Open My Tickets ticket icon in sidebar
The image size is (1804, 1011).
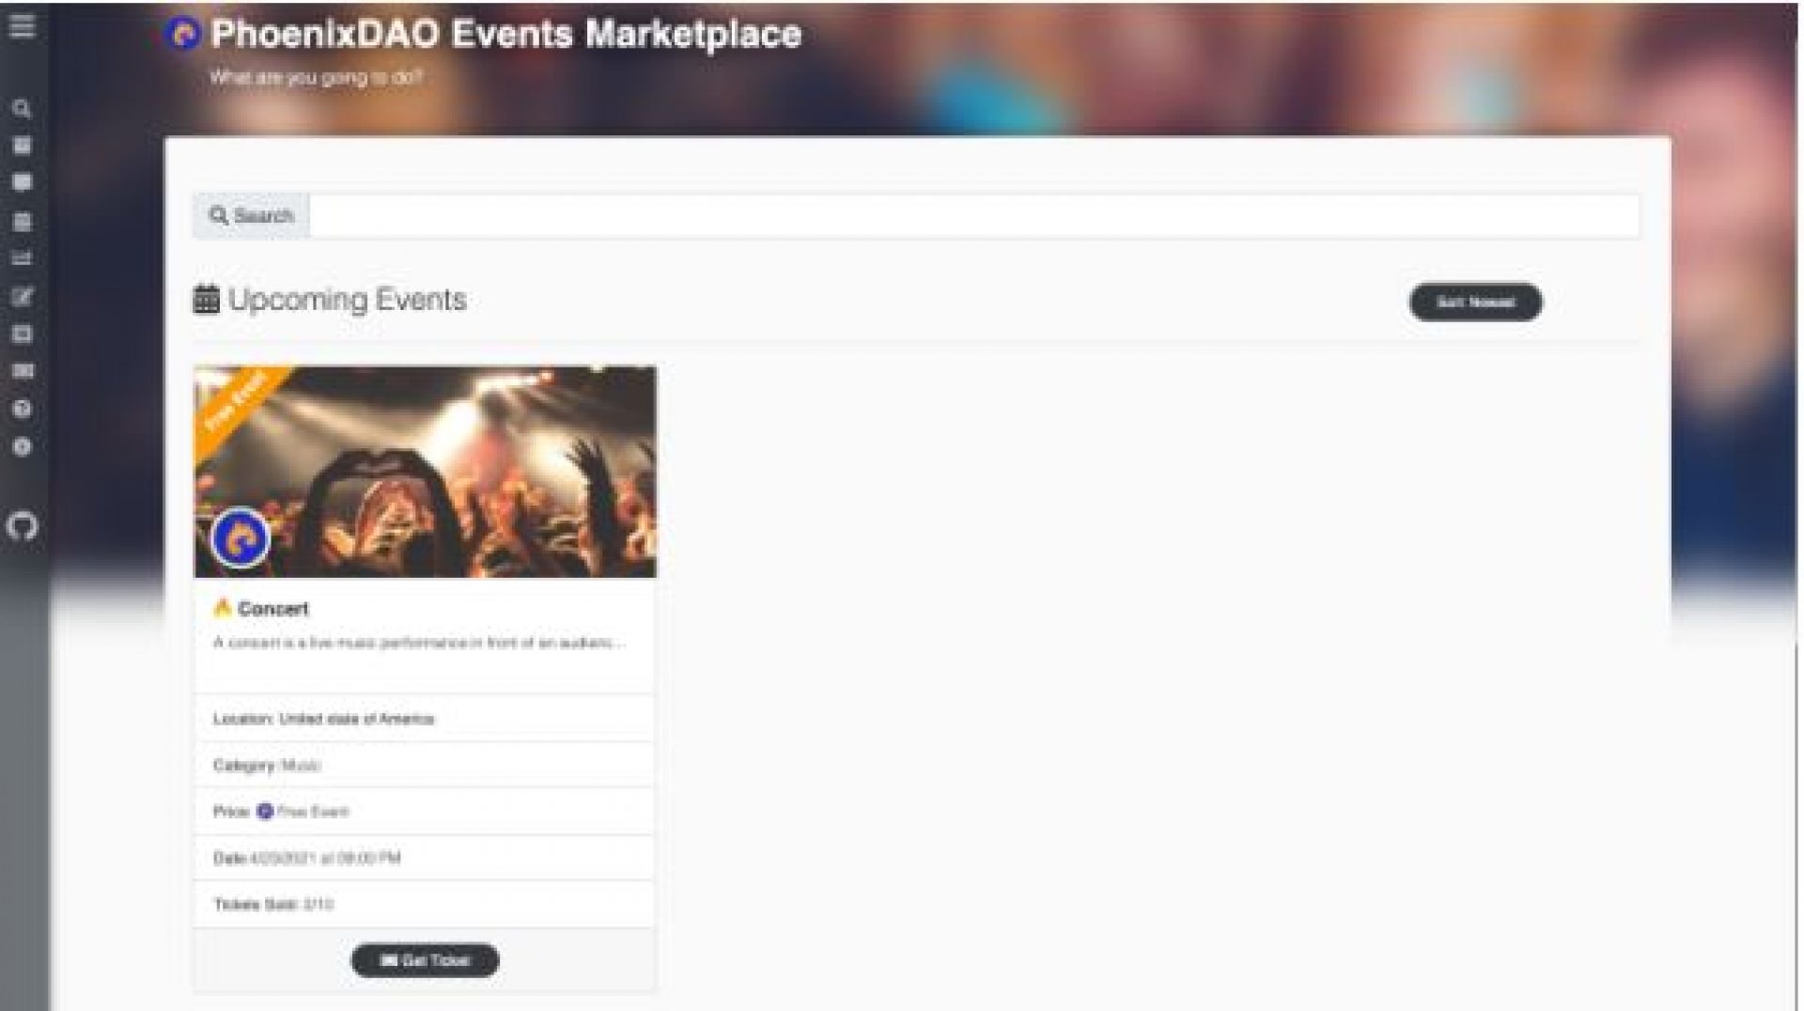22,371
